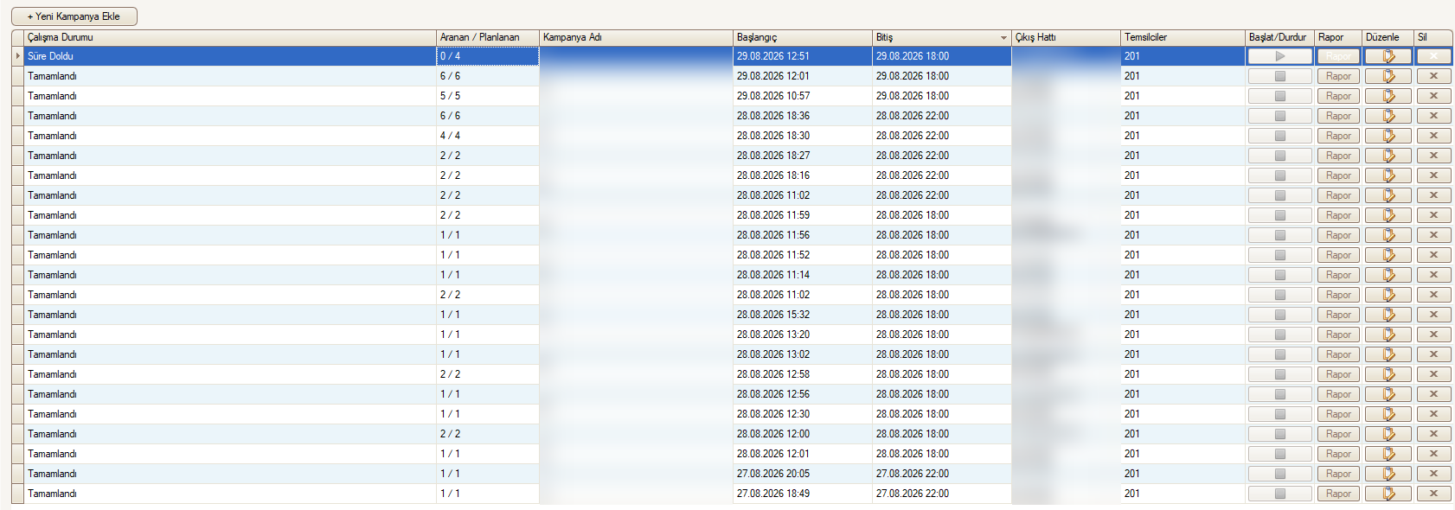Edit the campaign started 27.08.2026 20:05
This screenshot has width=1455, height=510.
(1388, 474)
